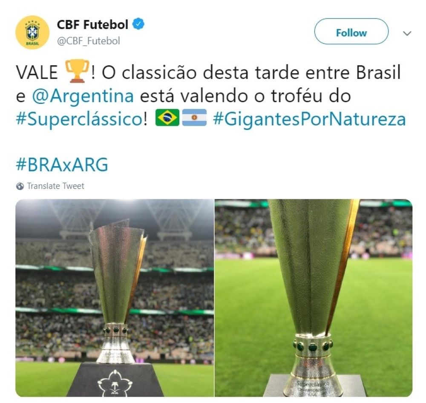Image resolution: width=426 pixels, height=403 pixels.
Task: Select the Translate Tweet link
Action: point(55,186)
